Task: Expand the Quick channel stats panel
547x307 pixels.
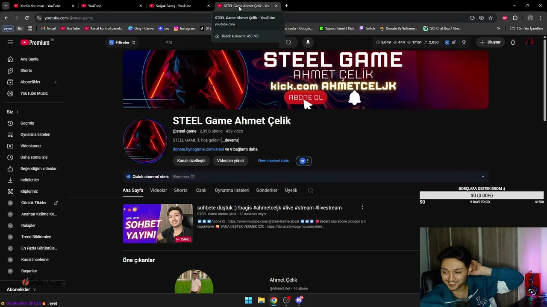Action: [x=483, y=177]
